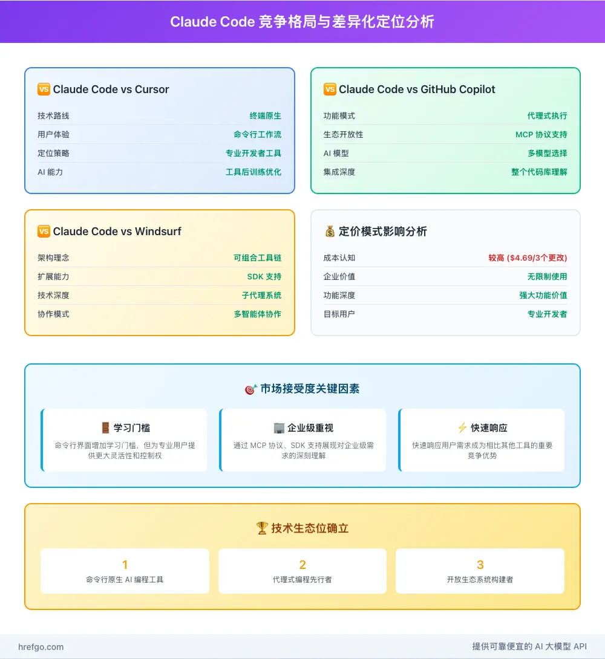The width and height of the screenshot is (605, 659).
Task: Click the lightning icon beside 快速响应
Action: tap(462, 428)
